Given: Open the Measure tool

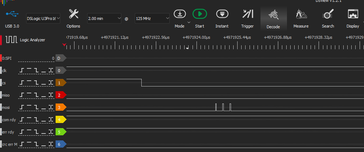Looking at the screenshot, I should (x=301, y=14).
